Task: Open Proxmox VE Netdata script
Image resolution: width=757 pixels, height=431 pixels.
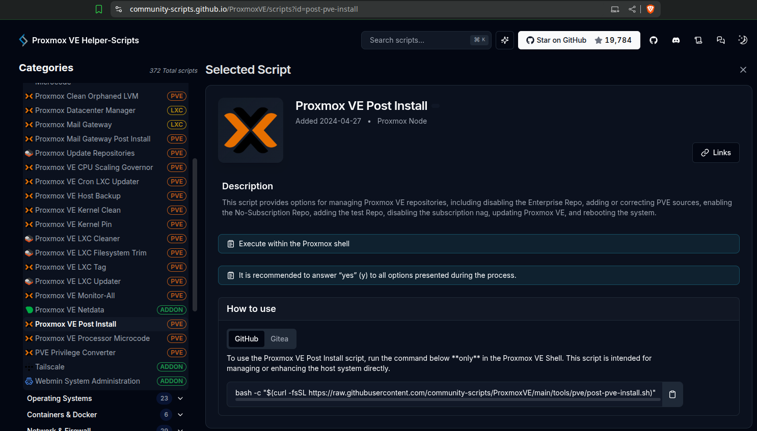Action: [x=70, y=310]
